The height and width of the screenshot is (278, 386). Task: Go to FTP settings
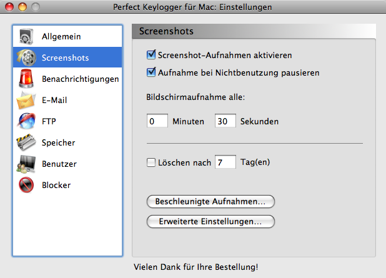(67, 121)
